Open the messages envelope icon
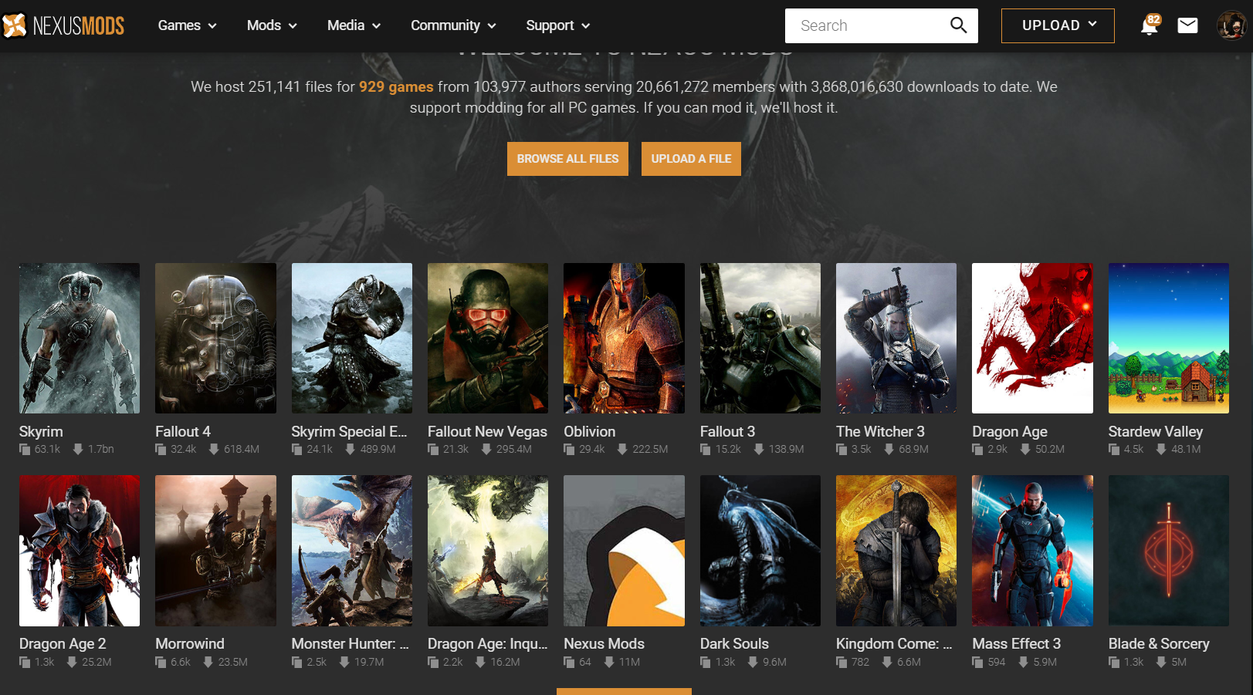Screen dimensions: 1253x695 pos(1187,25)
